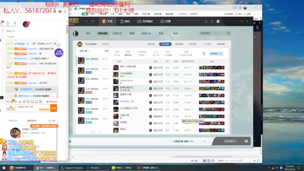Viewport: 304px width, 171px height.
Task: Click the spreadsheet horizontal scrollbar
Action: (203, 157)
